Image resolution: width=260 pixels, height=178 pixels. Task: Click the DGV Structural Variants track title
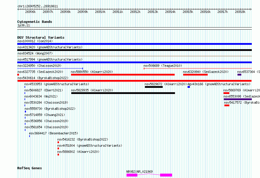pos(41,37)
